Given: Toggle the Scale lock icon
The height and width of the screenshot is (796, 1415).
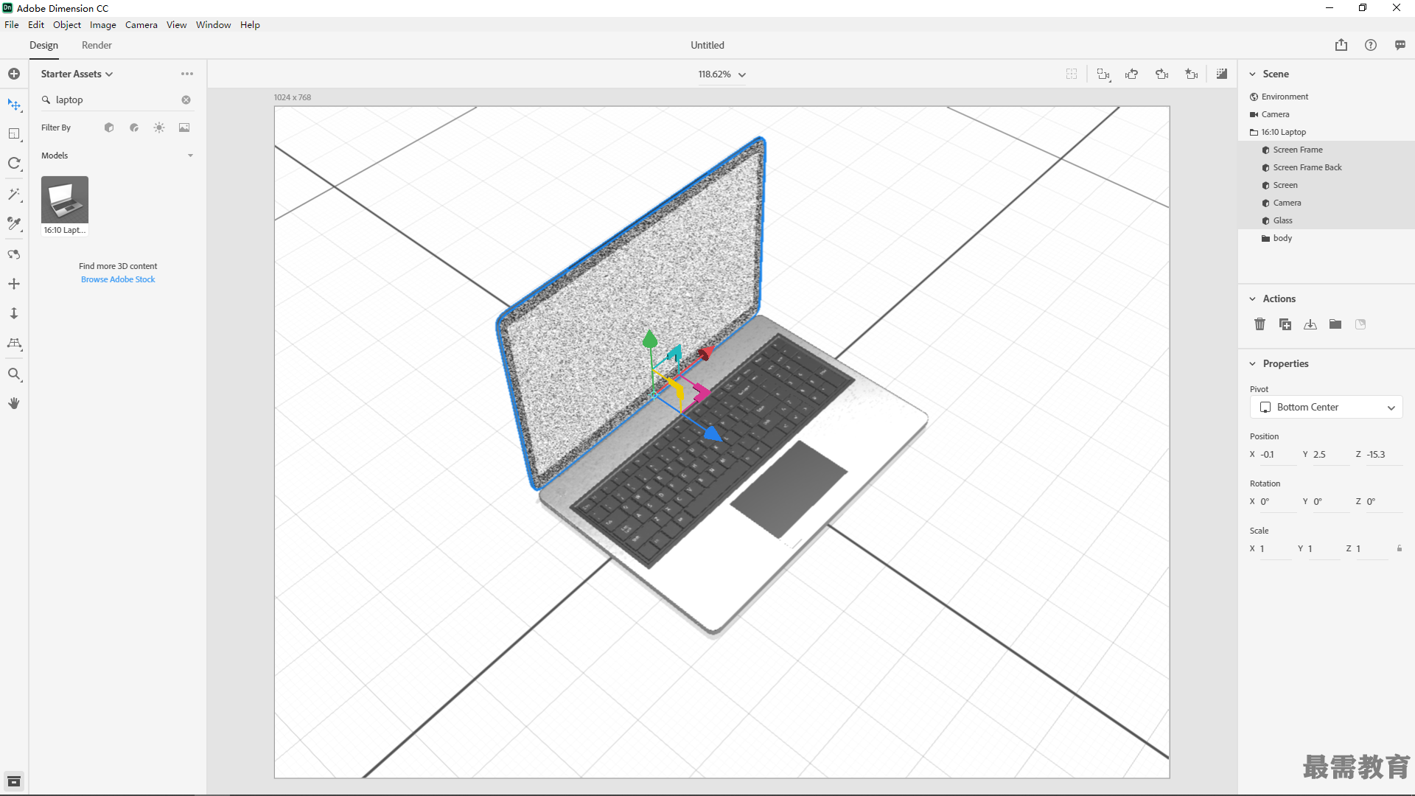Looking at the screenshot, I should point(1400,548).
